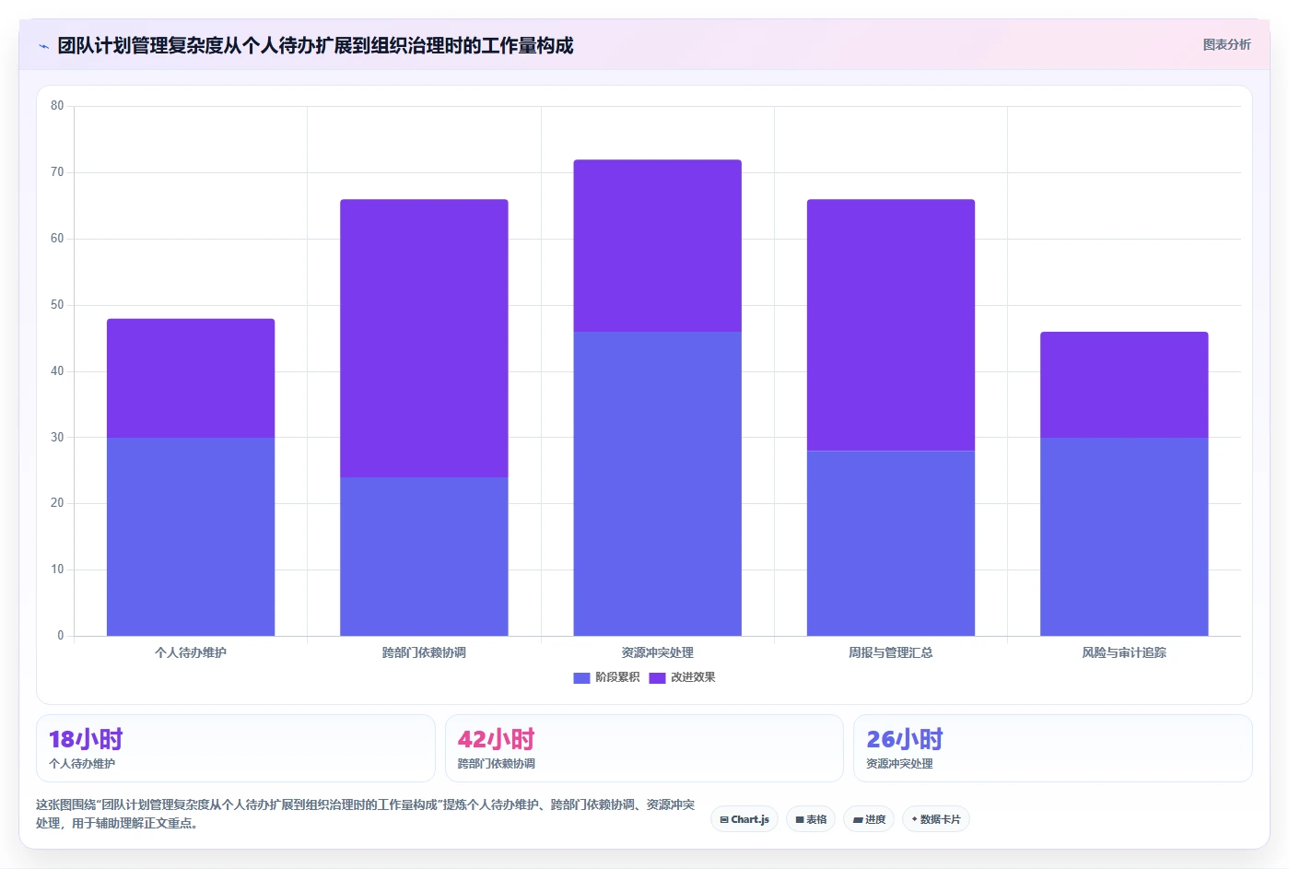The height and width of the screenshot is (869, 1289).
Task: Select the purple segment of 跨部门依赖协调 bar
Action: [424, 338]
